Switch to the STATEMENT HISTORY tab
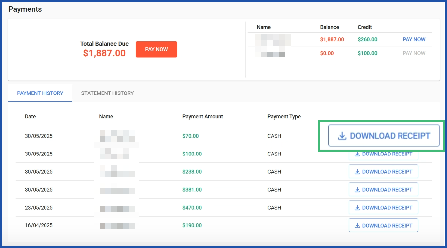Screen dimensions: 447x248 click(107, 93)
